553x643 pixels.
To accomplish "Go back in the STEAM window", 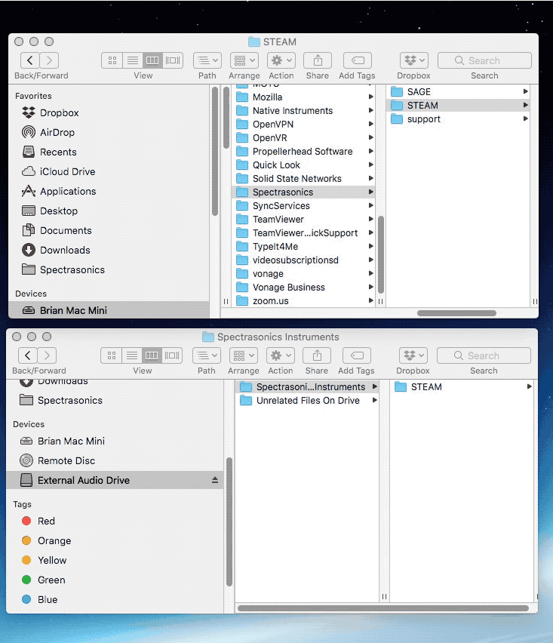I will pyautogui.click(x=30, y=60).
